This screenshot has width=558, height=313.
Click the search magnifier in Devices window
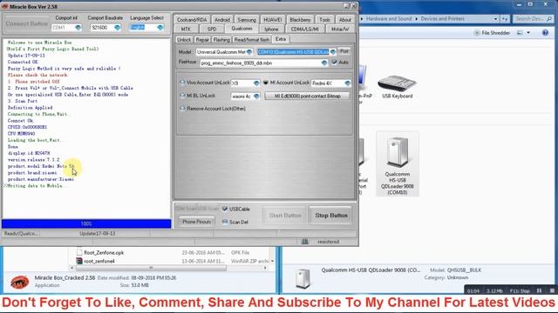click(x=549, y=19)
